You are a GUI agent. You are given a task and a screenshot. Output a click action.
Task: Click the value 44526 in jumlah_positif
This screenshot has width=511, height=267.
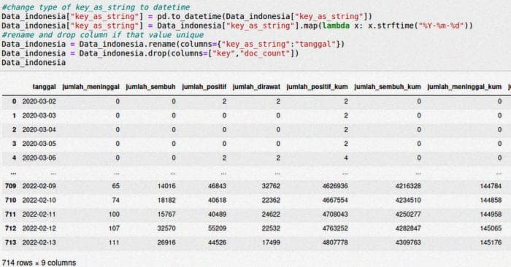point(218,243)
